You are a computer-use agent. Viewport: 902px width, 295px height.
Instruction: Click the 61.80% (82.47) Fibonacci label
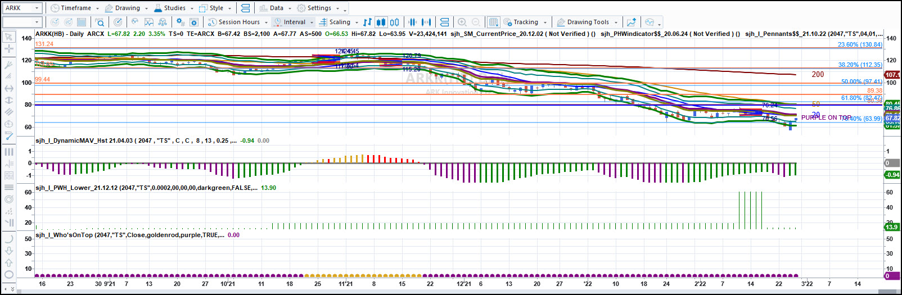click(x=862, y=98)
